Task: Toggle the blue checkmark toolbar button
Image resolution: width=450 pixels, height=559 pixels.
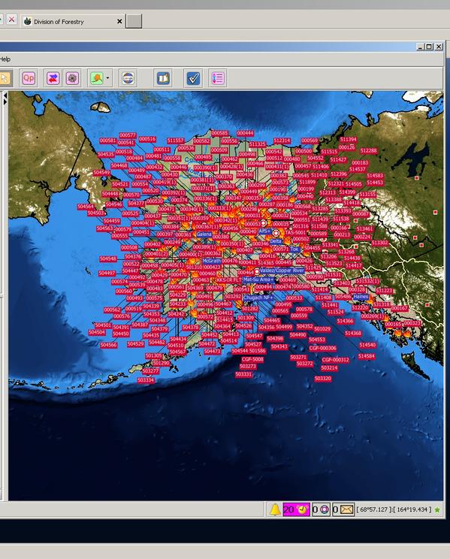Action: coord(193,78)
